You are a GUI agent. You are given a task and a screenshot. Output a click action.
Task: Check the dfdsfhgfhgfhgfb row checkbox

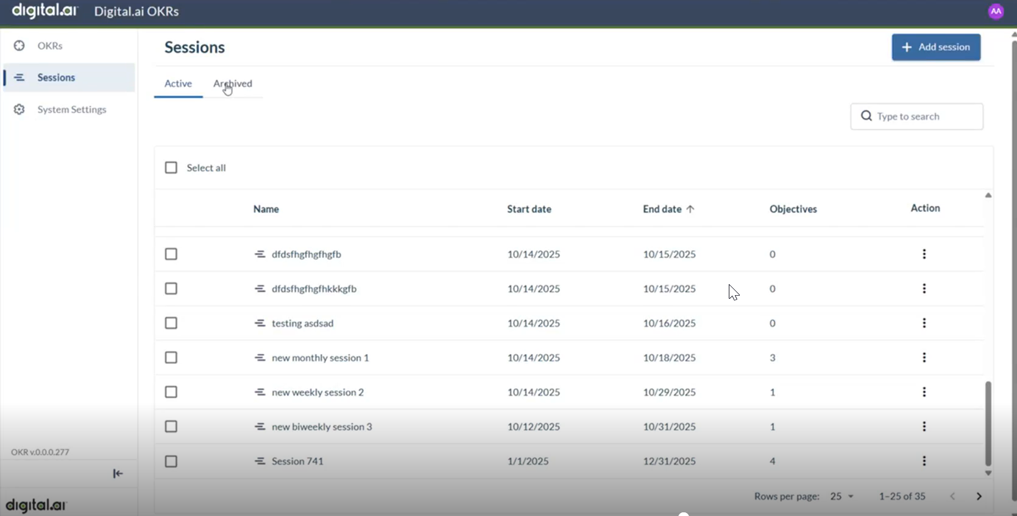[x=171, y=254]
